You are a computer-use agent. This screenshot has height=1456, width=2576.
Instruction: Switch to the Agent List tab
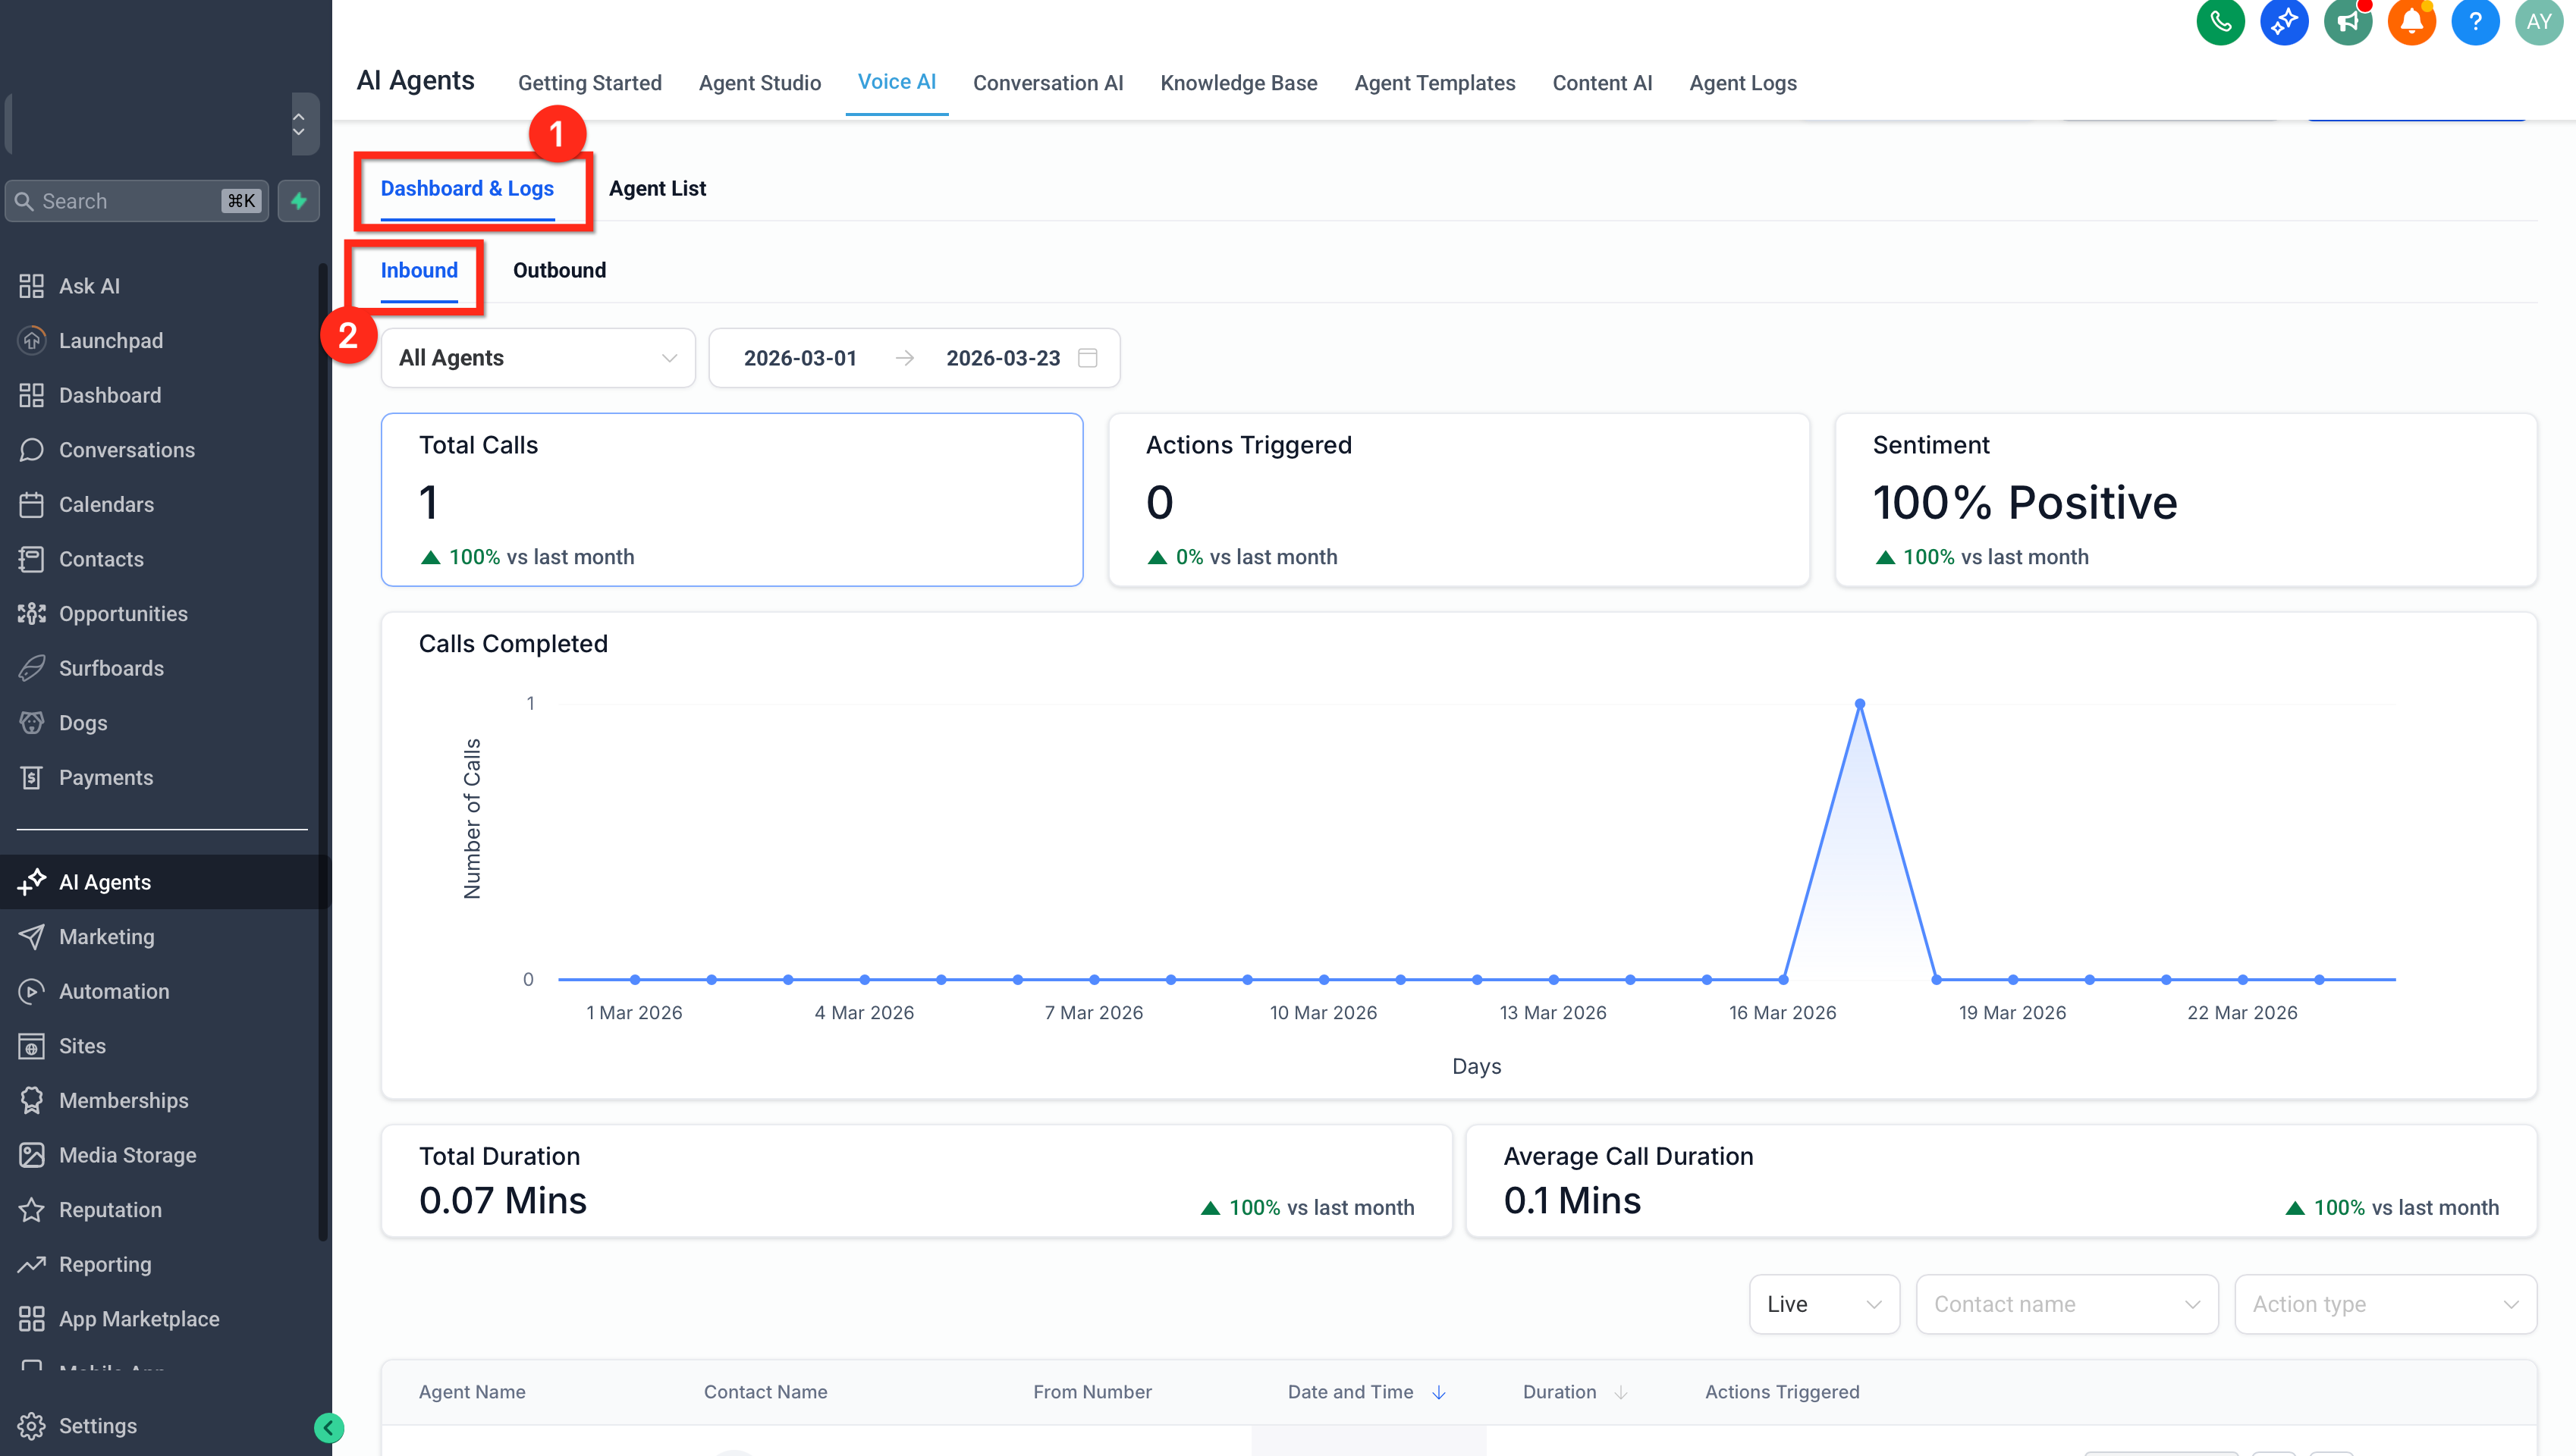point(657,188)
